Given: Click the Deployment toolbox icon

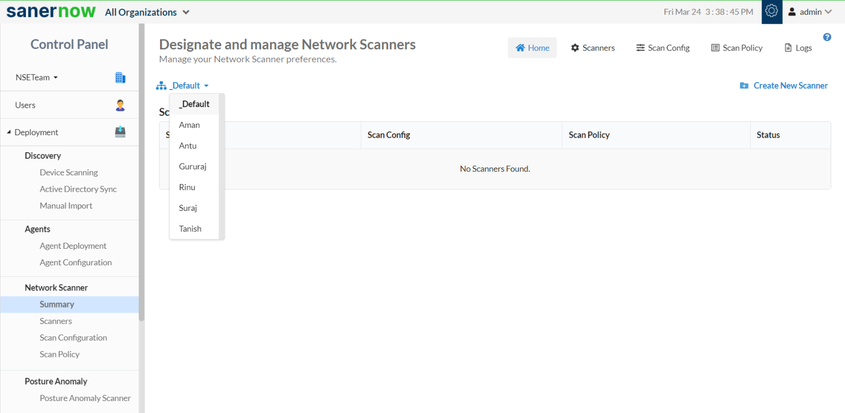Looking at the screenshot, I should (120, 131).
